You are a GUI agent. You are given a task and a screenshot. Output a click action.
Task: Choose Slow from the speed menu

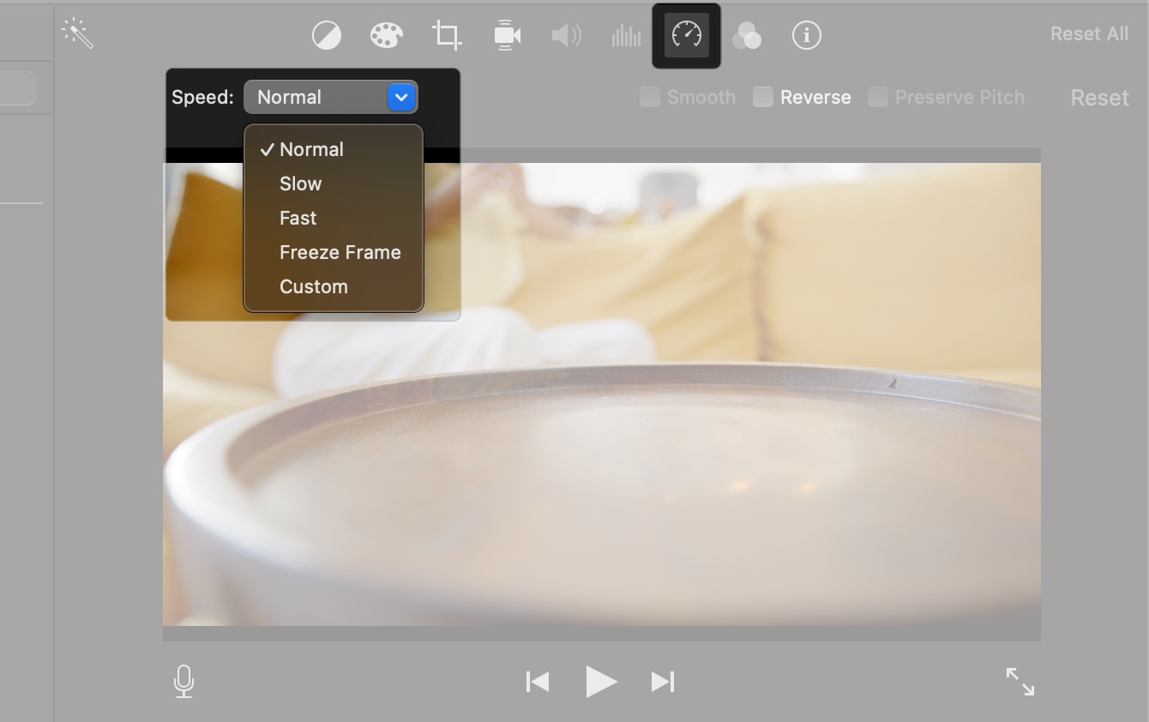click(300, 183)
